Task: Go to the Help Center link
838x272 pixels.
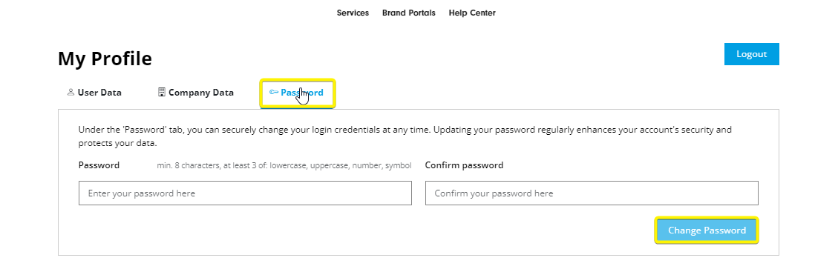Action: (x=472, y=13)
